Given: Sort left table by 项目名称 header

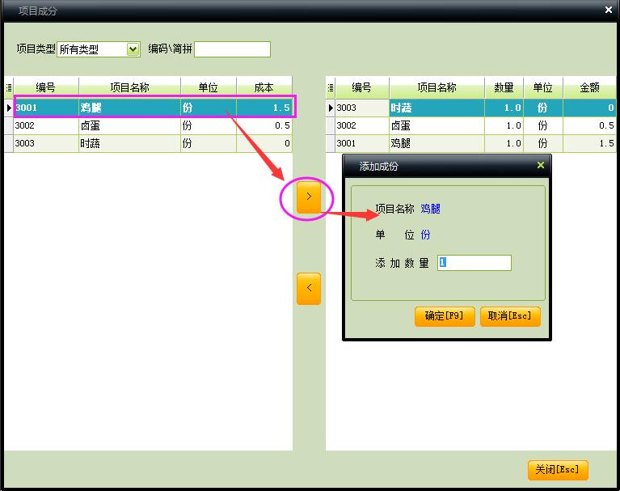Looking at the screenshot, I should [x=129, y=87].
